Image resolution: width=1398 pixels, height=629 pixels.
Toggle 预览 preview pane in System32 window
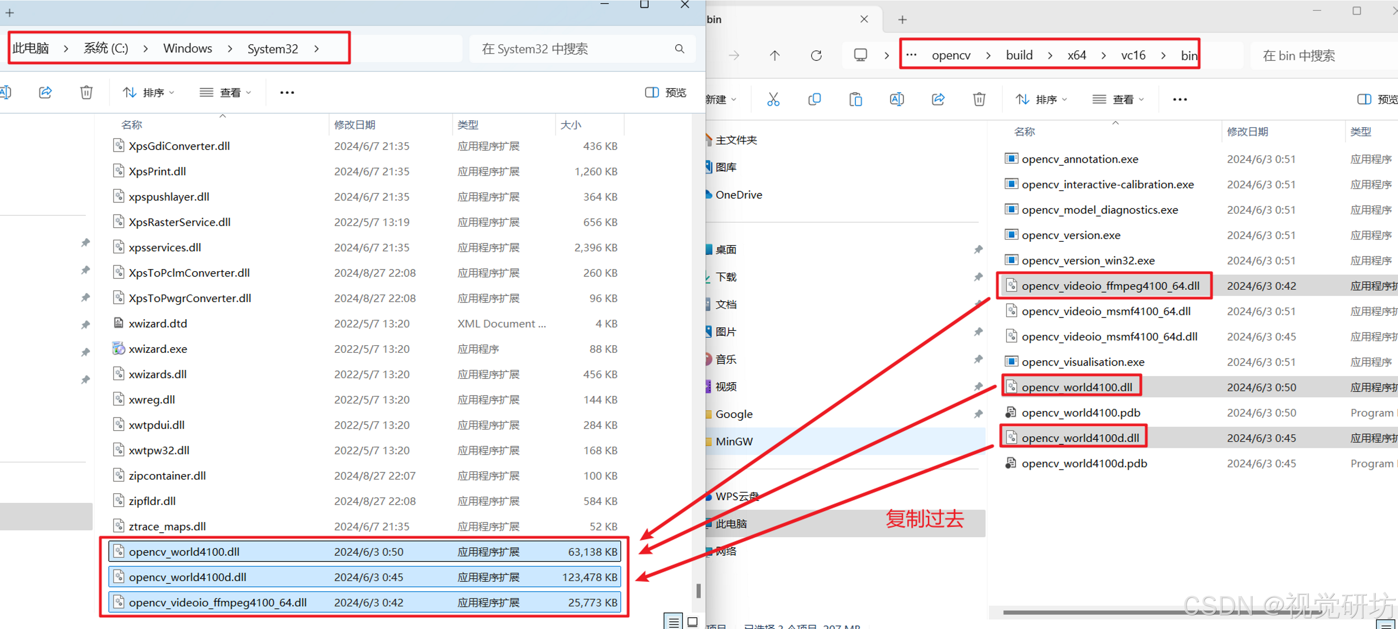pos(666,93)
